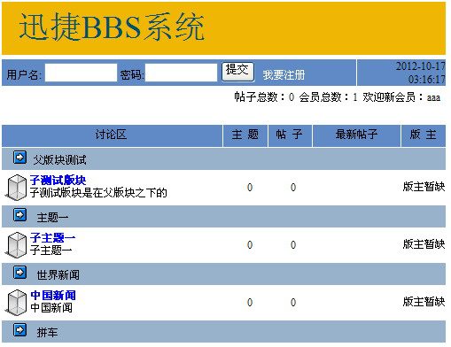The width and height of the screenshot is (451, 347).
Task: Open the 子测试版块 forum link
Action: pos(58,180)
